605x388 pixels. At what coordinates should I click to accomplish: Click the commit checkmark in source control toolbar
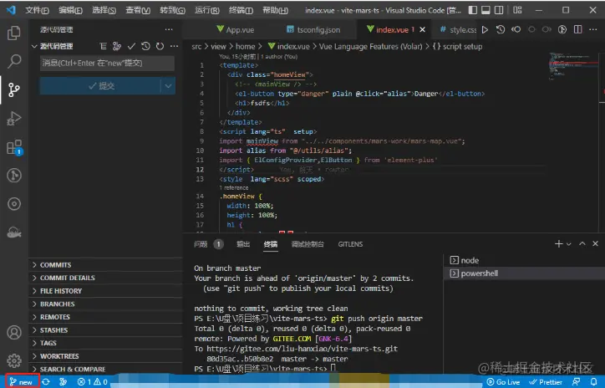(131, 46)
